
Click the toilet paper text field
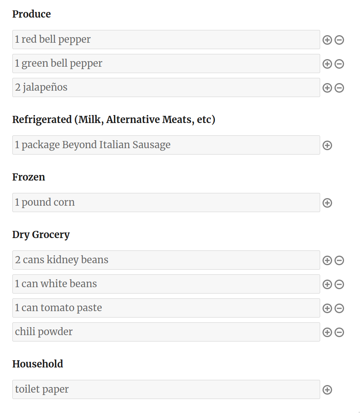coord(166,389)
